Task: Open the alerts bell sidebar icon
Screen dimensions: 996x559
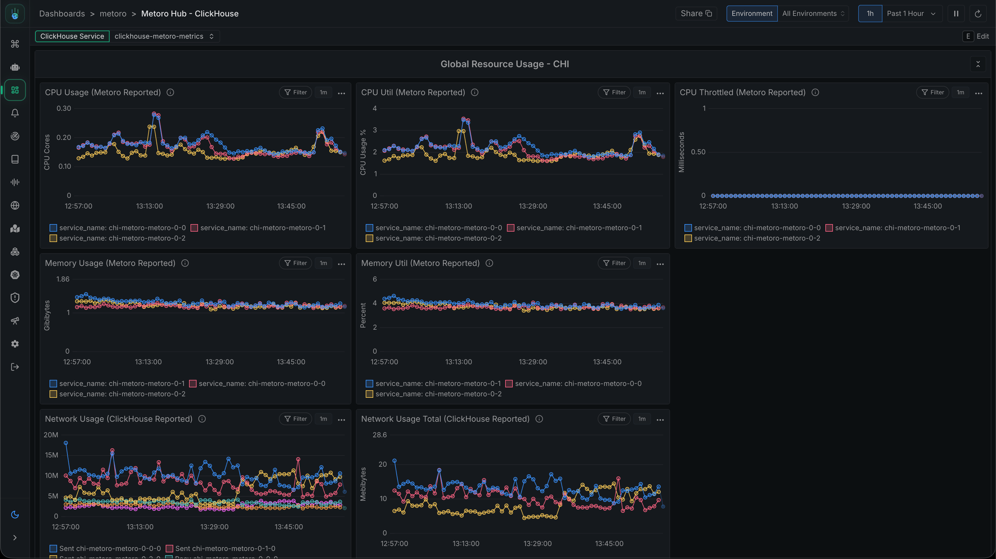Action: coord(15,113)
